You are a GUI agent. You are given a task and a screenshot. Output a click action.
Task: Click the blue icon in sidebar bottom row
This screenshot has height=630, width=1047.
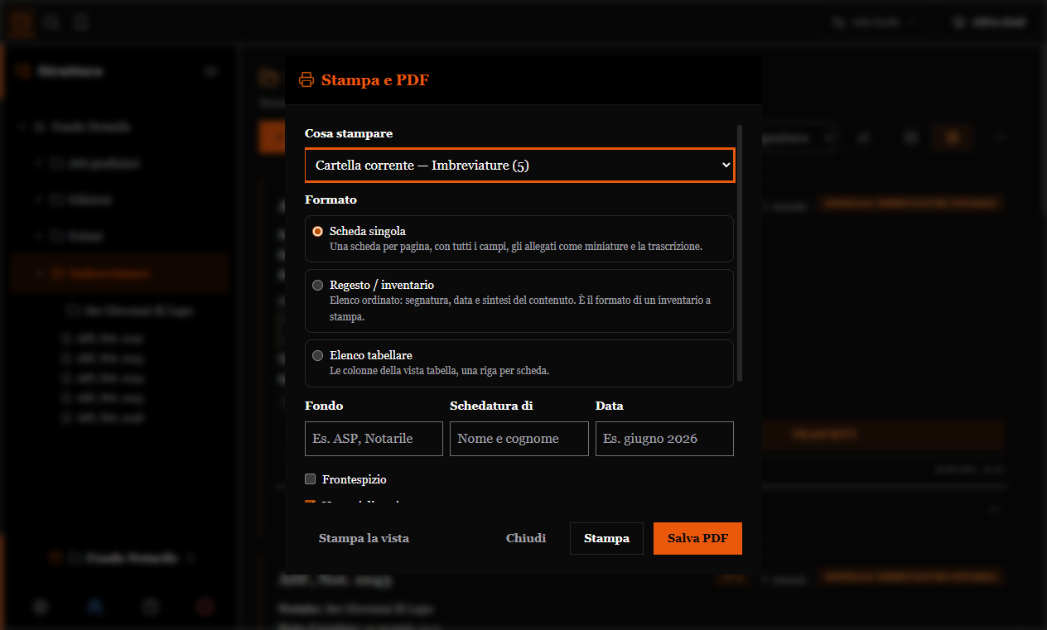pos(95,607)
